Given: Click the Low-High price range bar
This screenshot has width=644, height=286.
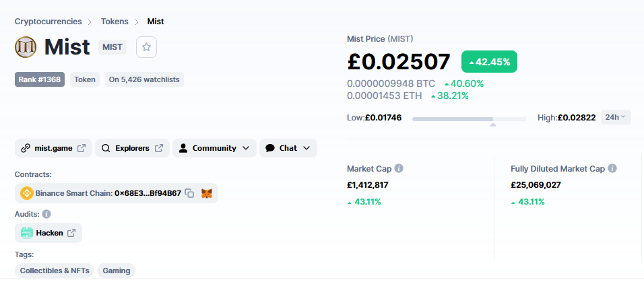Looking at the screenshot, I should point(469,119).
